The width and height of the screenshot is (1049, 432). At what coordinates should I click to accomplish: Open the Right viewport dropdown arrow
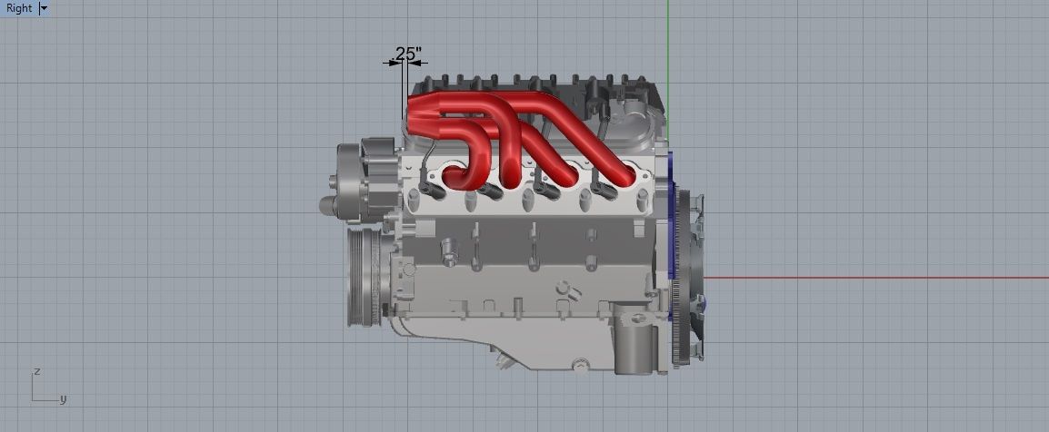tap(45, 8)
